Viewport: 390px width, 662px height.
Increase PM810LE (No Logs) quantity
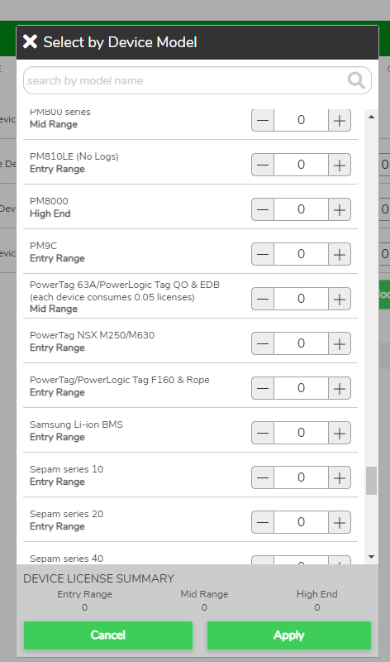(x=340, y=165)
